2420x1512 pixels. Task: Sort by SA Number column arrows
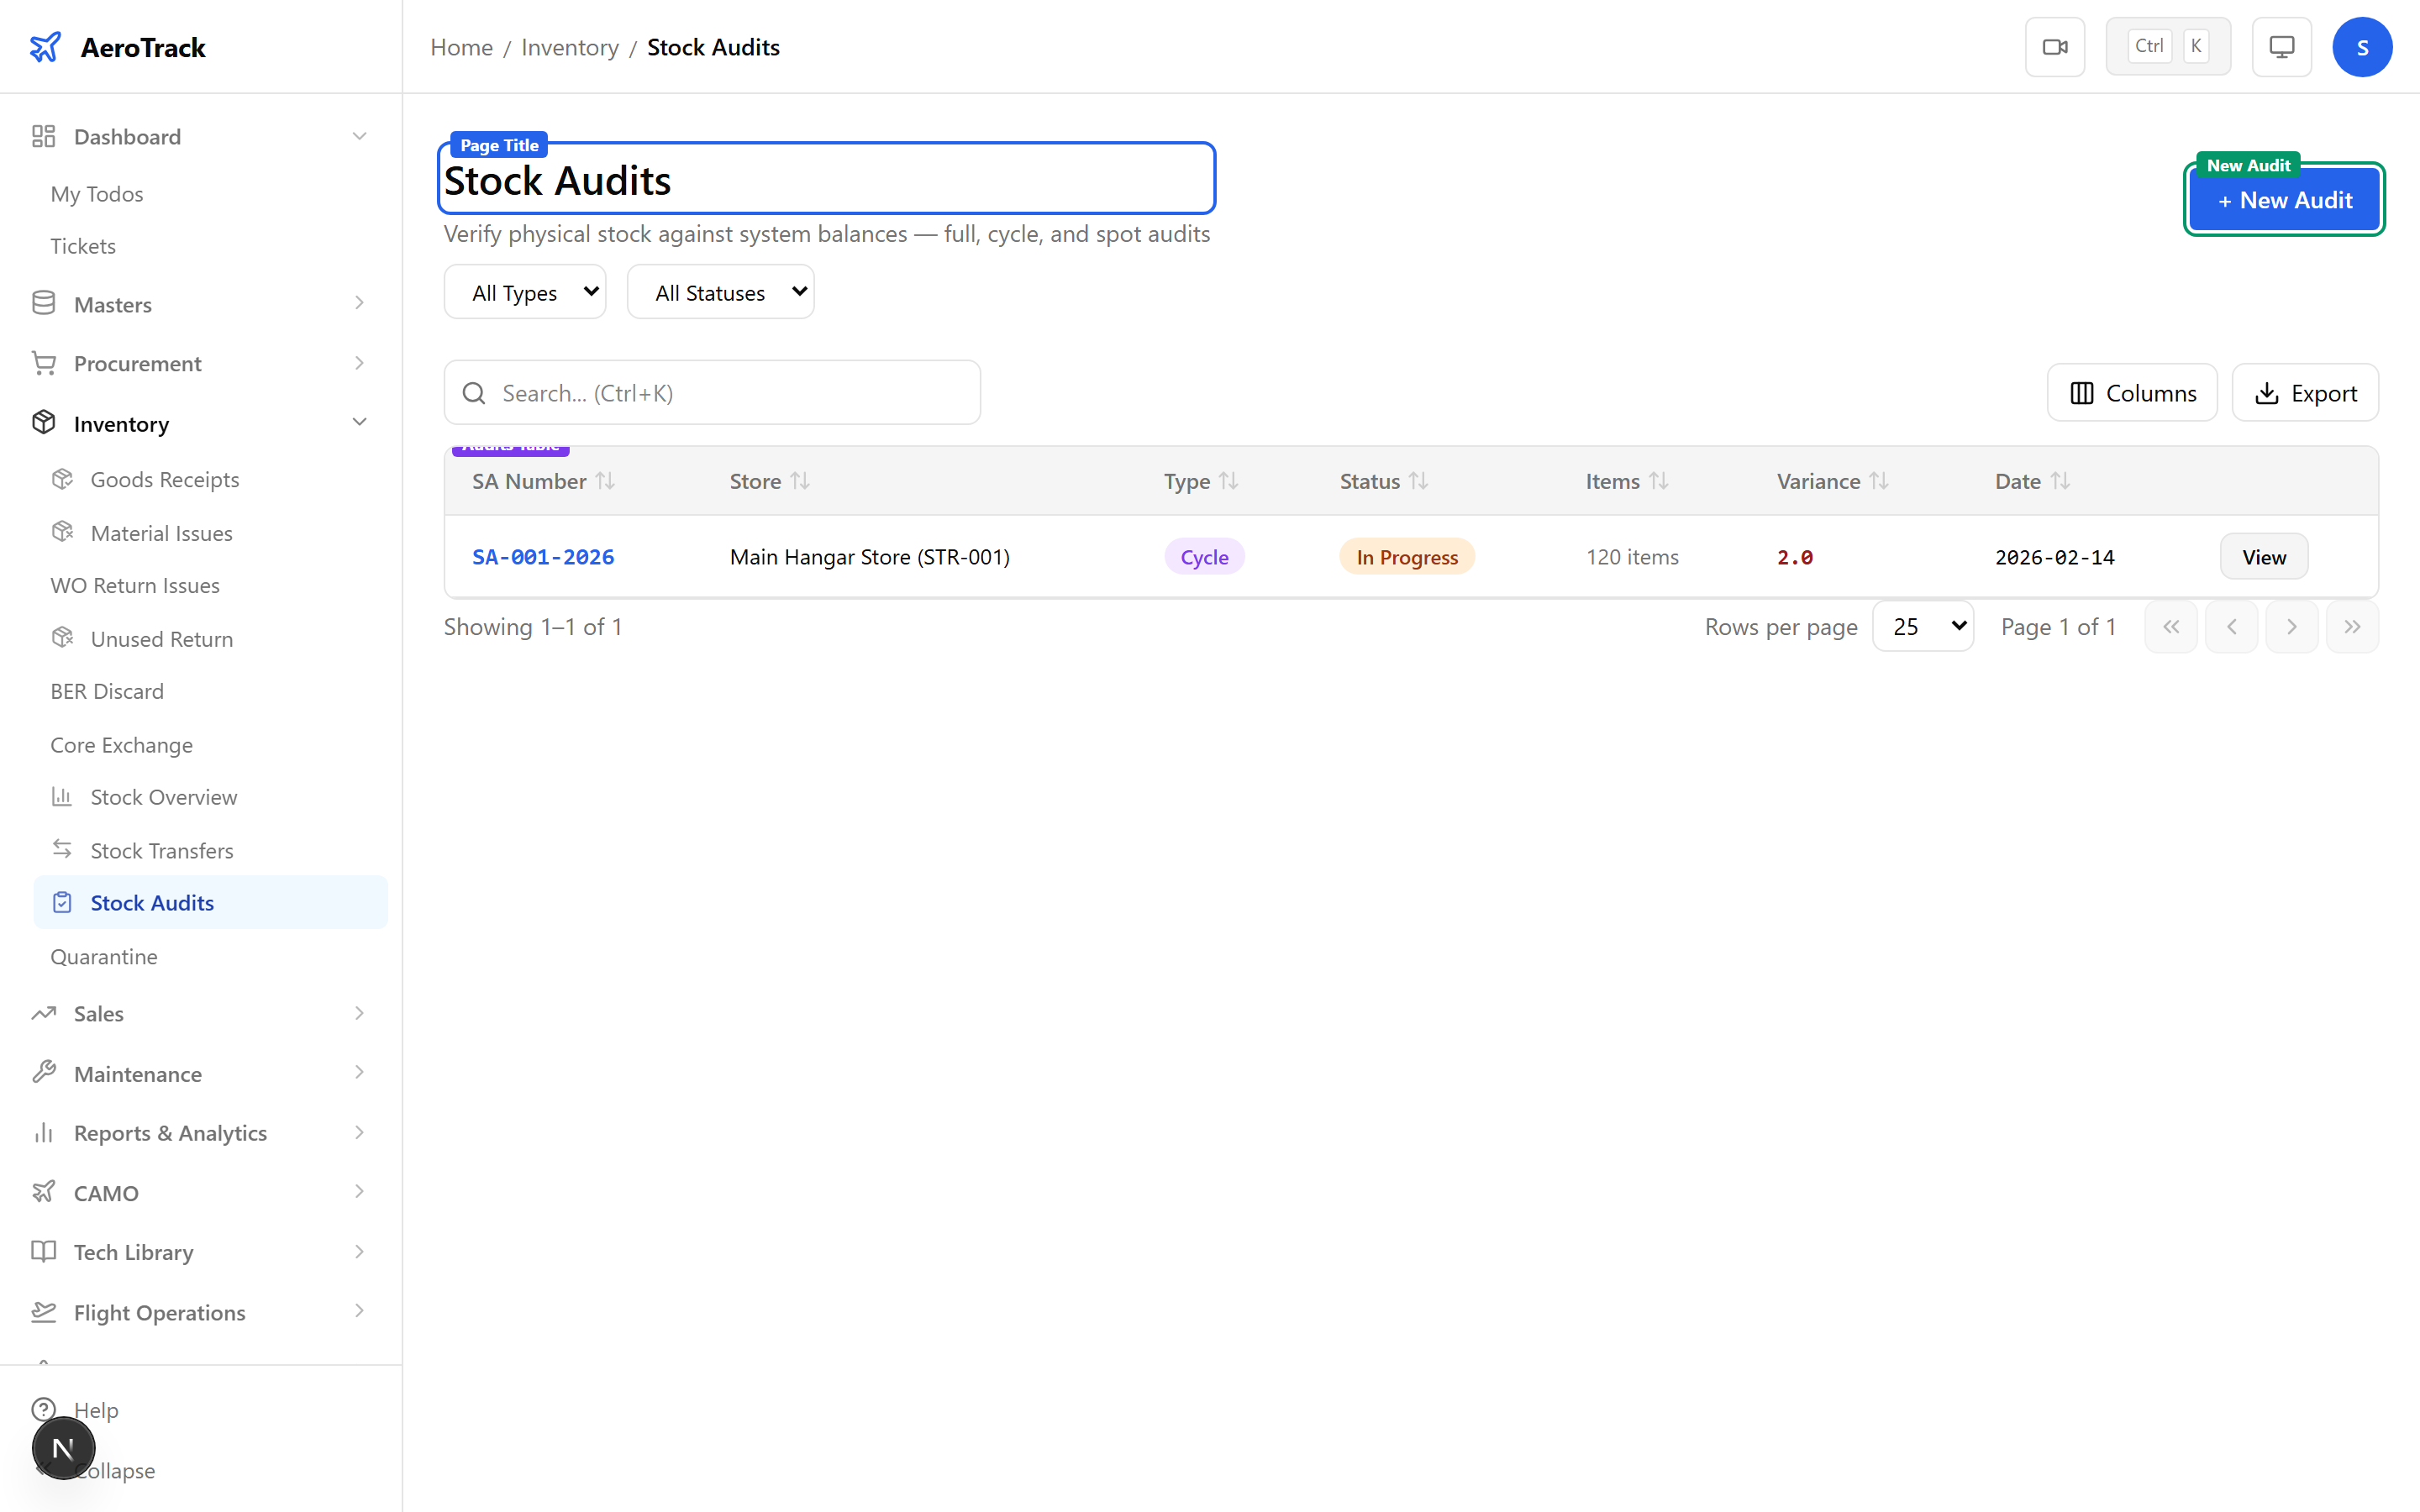pos(605,481)
